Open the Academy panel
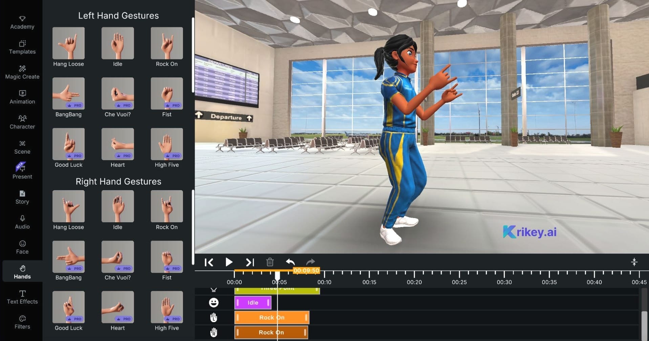Viewport: 649px width, 341px height. [22, 22]
